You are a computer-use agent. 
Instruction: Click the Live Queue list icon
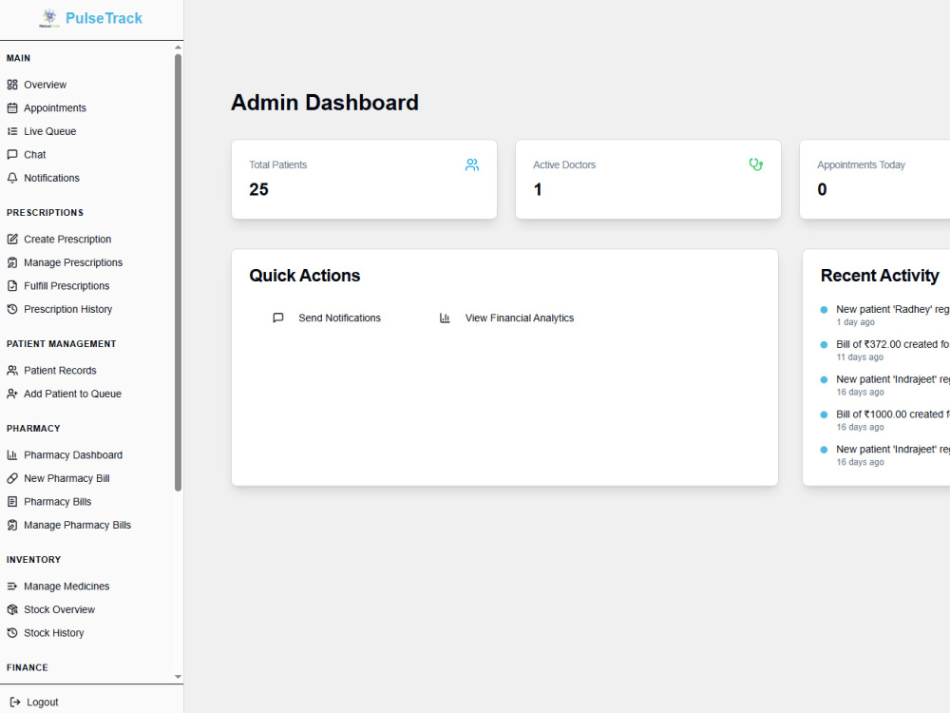coord(12,131)
